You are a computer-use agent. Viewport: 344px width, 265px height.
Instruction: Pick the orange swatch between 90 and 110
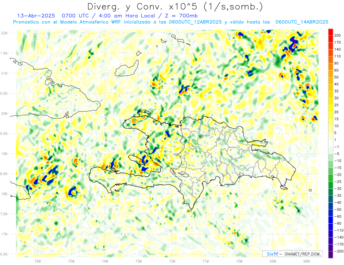coord(331,60)
